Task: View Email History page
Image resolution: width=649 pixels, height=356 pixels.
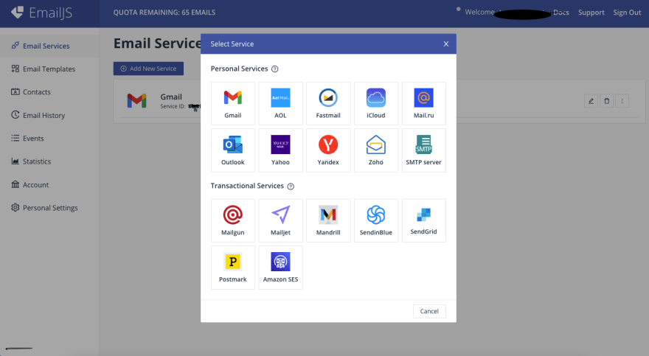Action: pos(49,116)
